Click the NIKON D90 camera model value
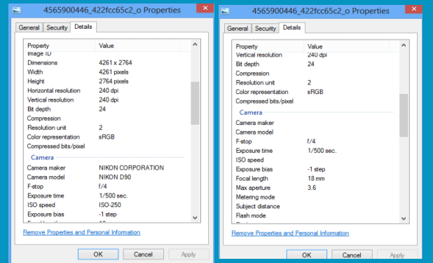 (115, 177)
